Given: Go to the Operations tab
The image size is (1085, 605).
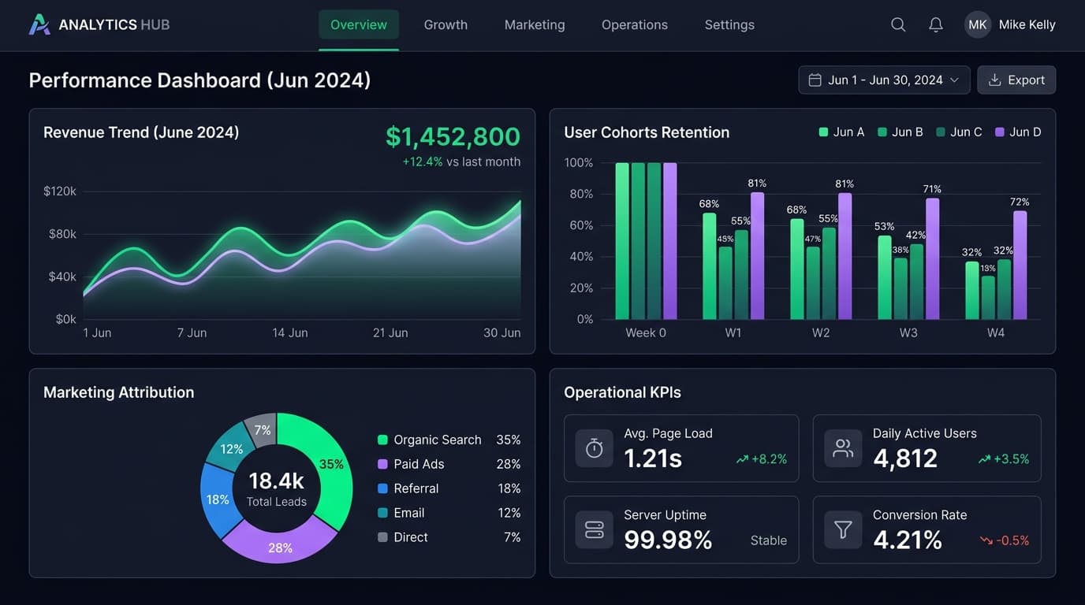Looking at the screenshot, I should coord(635,24).
